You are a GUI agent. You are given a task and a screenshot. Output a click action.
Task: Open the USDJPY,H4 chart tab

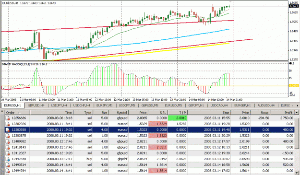pyautogui.click(x=59, y=105)
